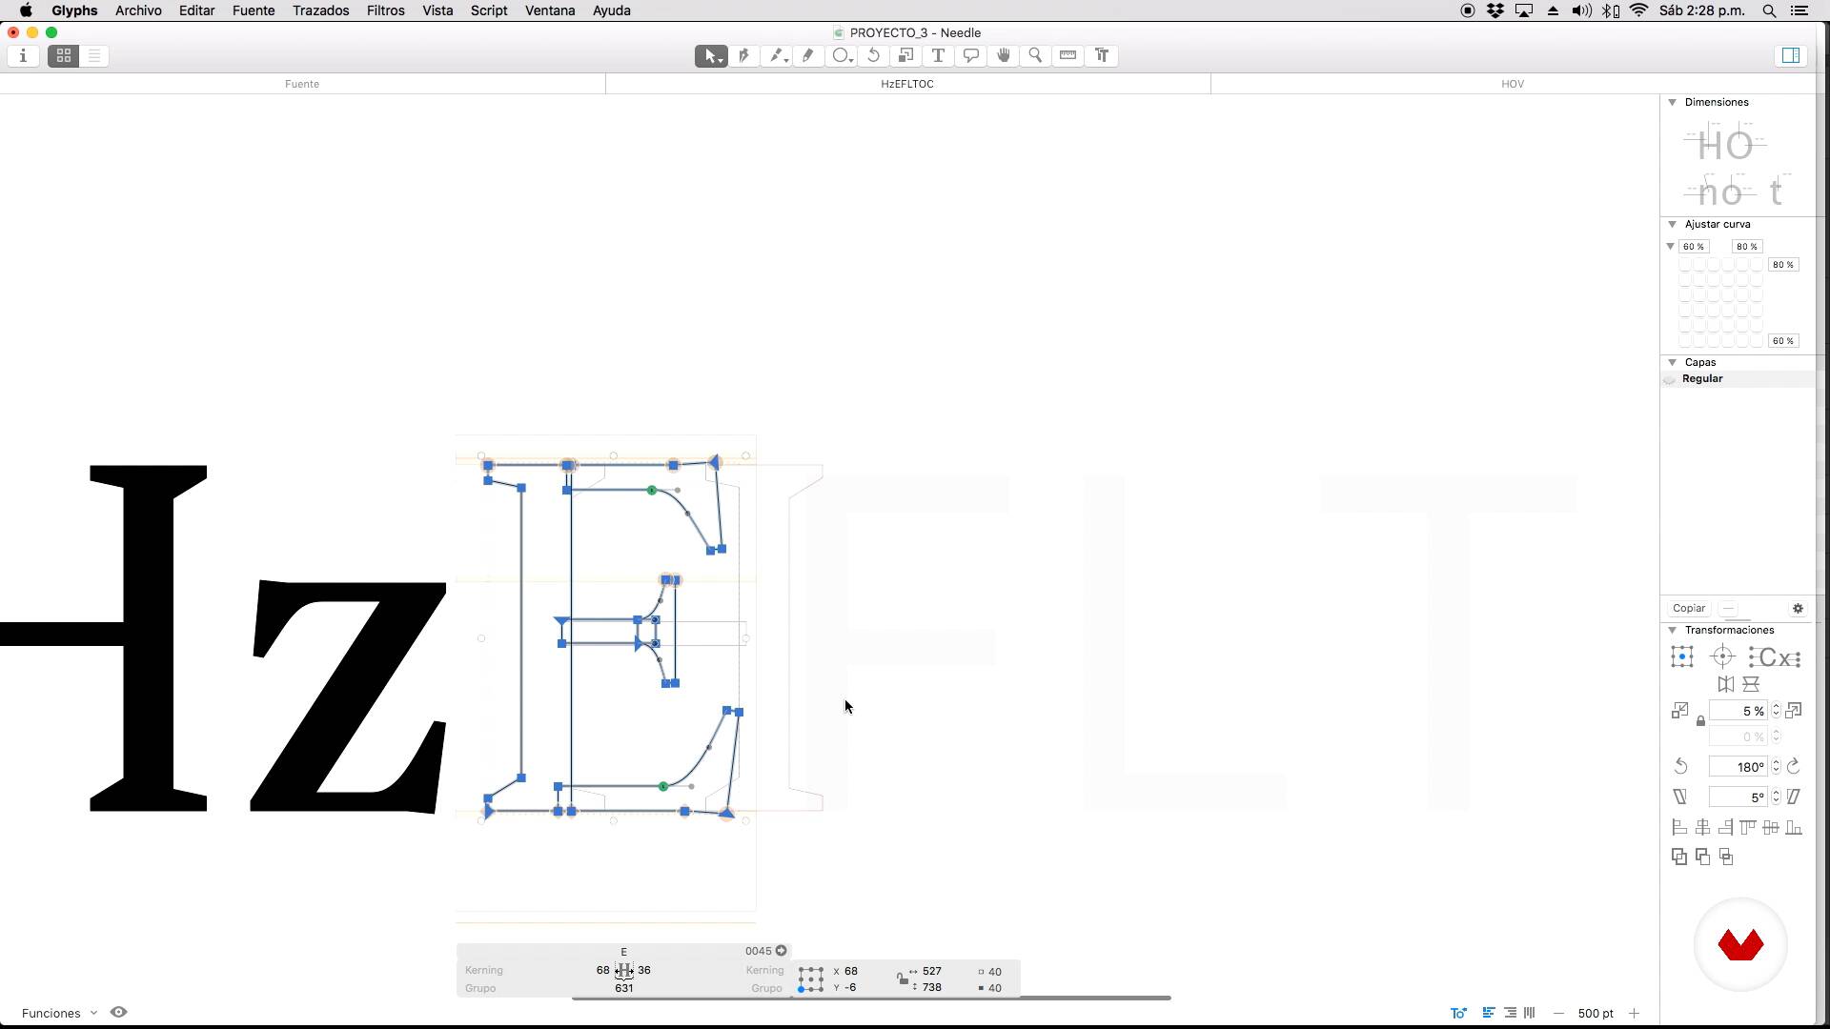Open the Funciones features dropdown
This screenshot has width=1830, height=1029.
click(x=59, y=1013)
